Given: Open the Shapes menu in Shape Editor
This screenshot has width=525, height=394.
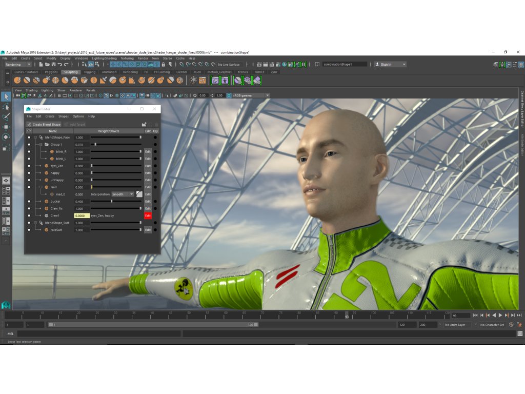Looking at the screenshot, I should pyautogui.click(x=64, y=116).
